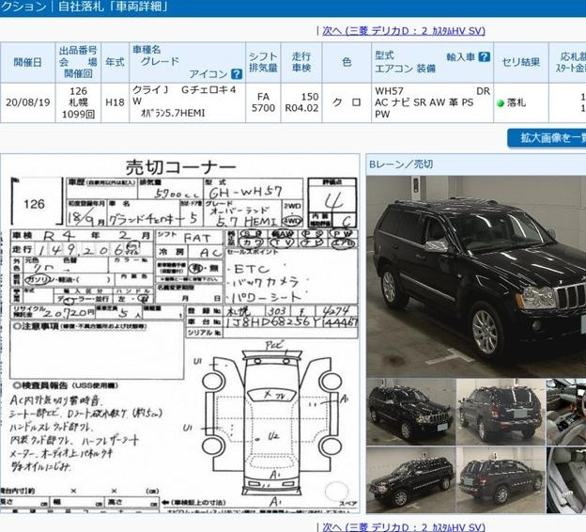Select the mileage cell 150 R04.02
The image size is (586, 532).
pyautogui.click(x=301, y=102)
